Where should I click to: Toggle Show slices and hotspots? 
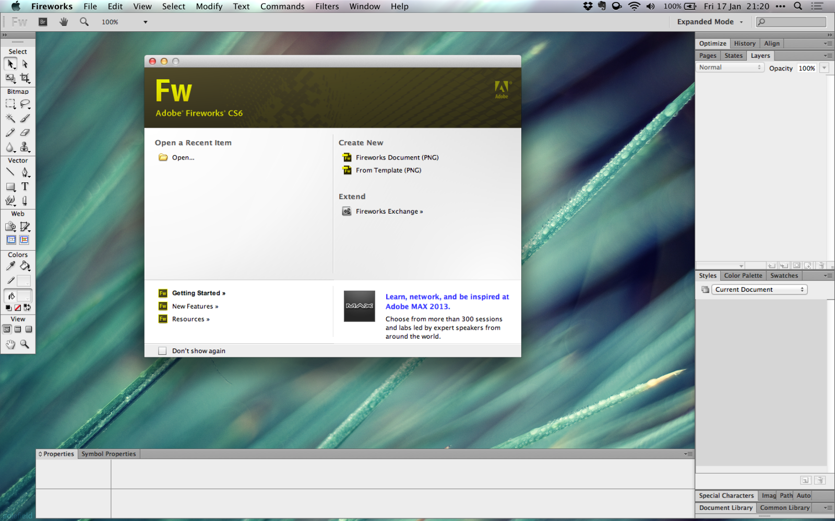coord(24,240)
